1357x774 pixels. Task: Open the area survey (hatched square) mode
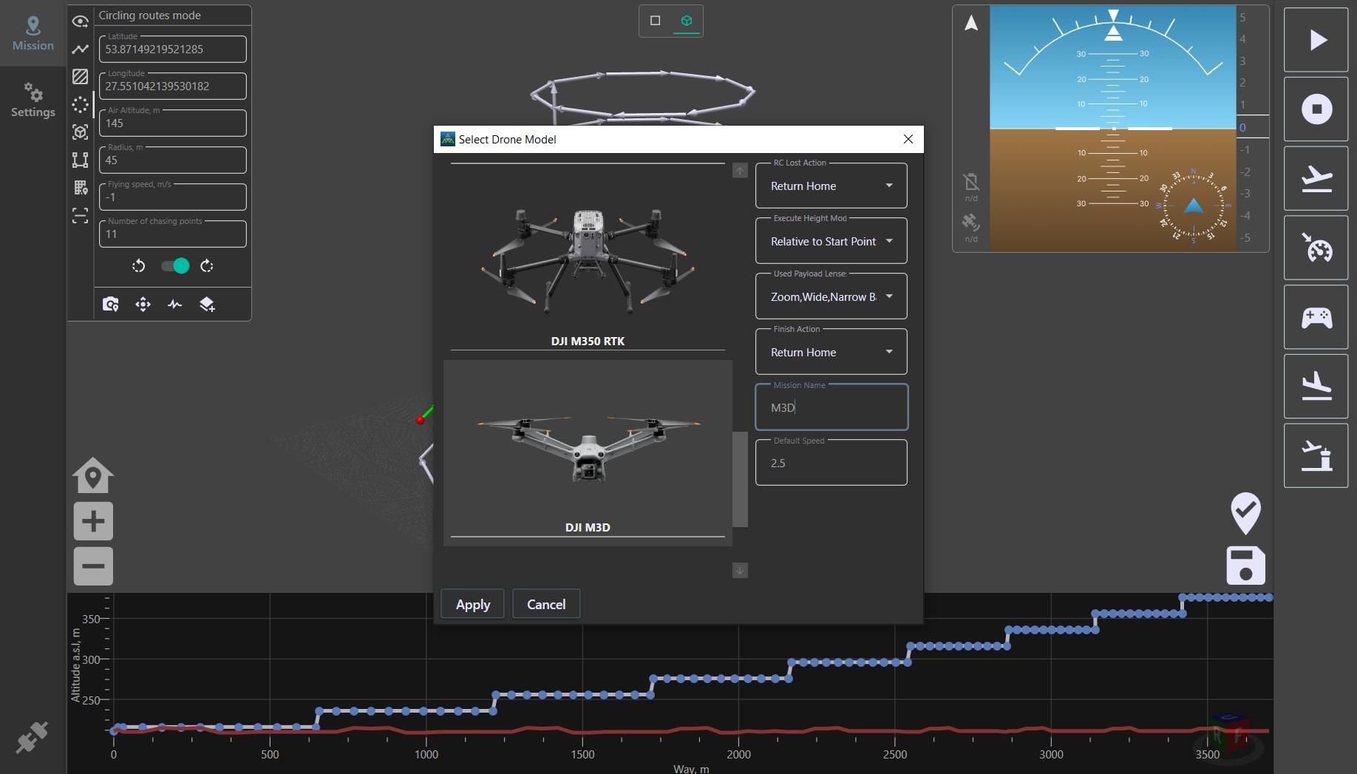80,76
